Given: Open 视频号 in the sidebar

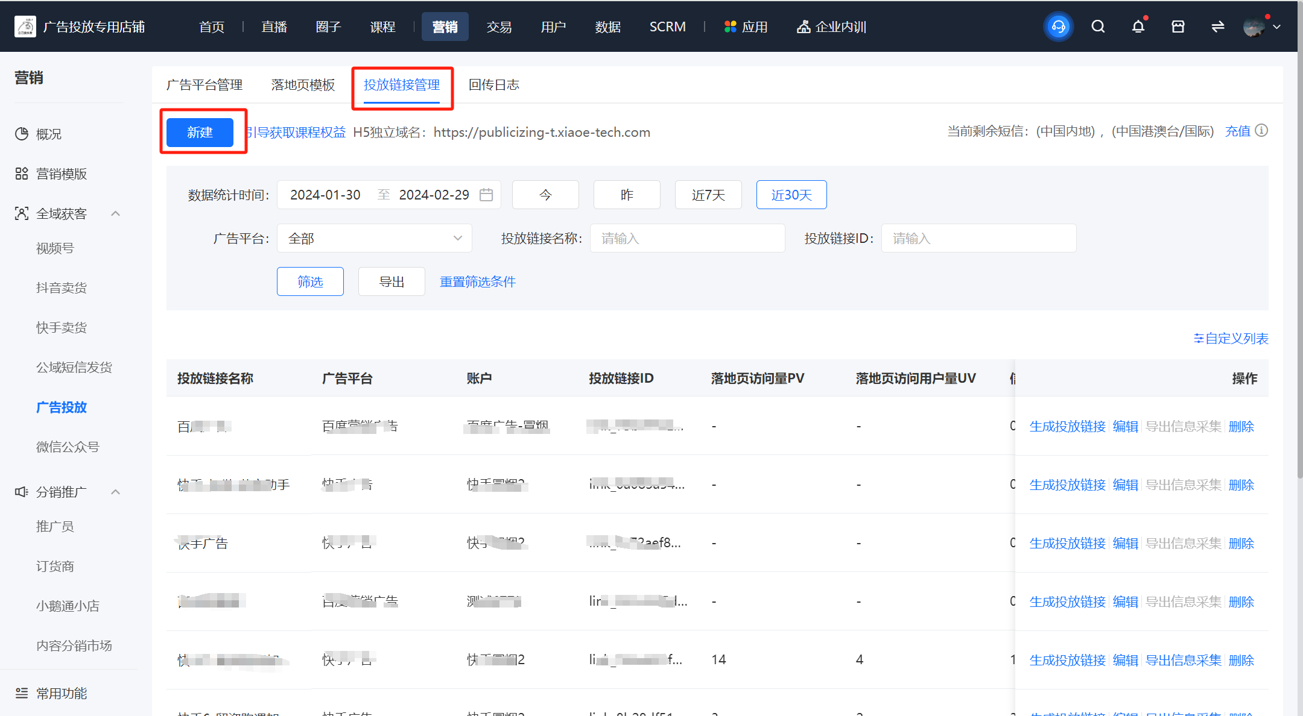Looking at the screenshot, I should [x=55, y=248].
